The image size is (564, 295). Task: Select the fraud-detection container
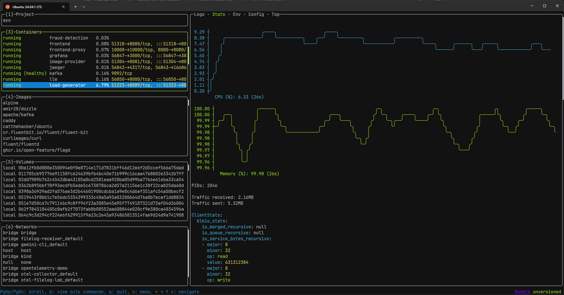[94, 38]
